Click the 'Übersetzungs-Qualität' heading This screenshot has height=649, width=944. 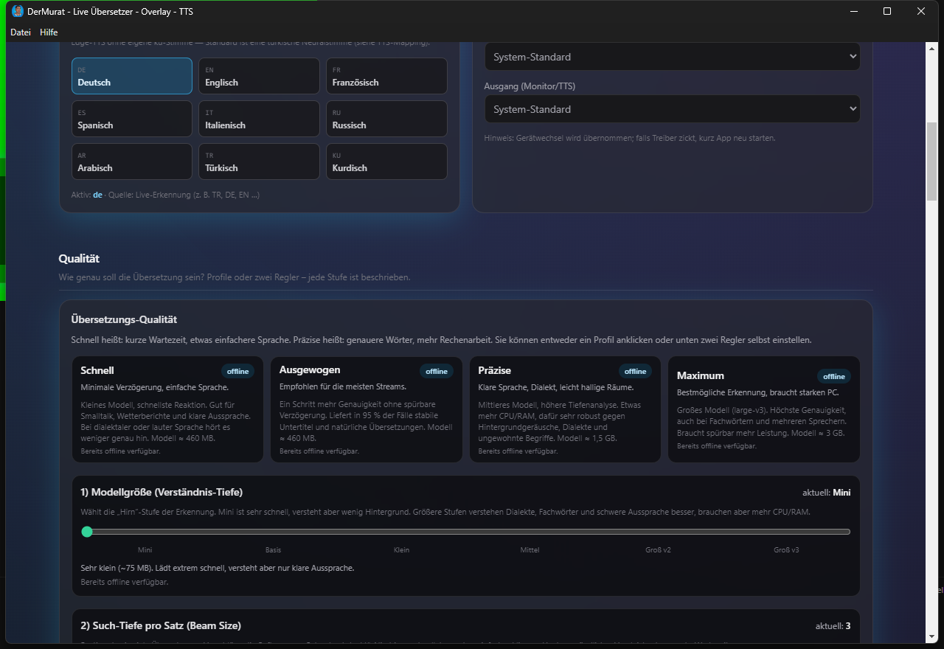[124, 319]
